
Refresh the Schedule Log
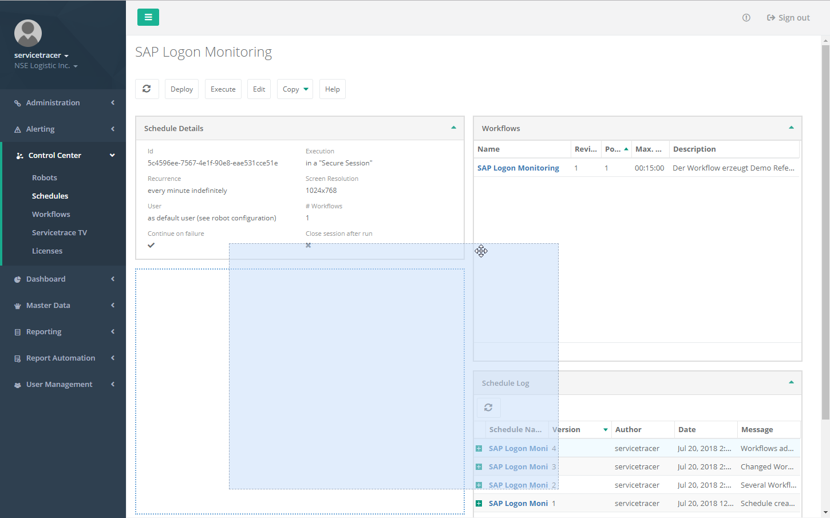[488, 408]
